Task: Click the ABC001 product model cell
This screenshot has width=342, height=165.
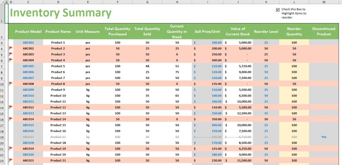Action: pyautogui.click(x=28, y=42)
